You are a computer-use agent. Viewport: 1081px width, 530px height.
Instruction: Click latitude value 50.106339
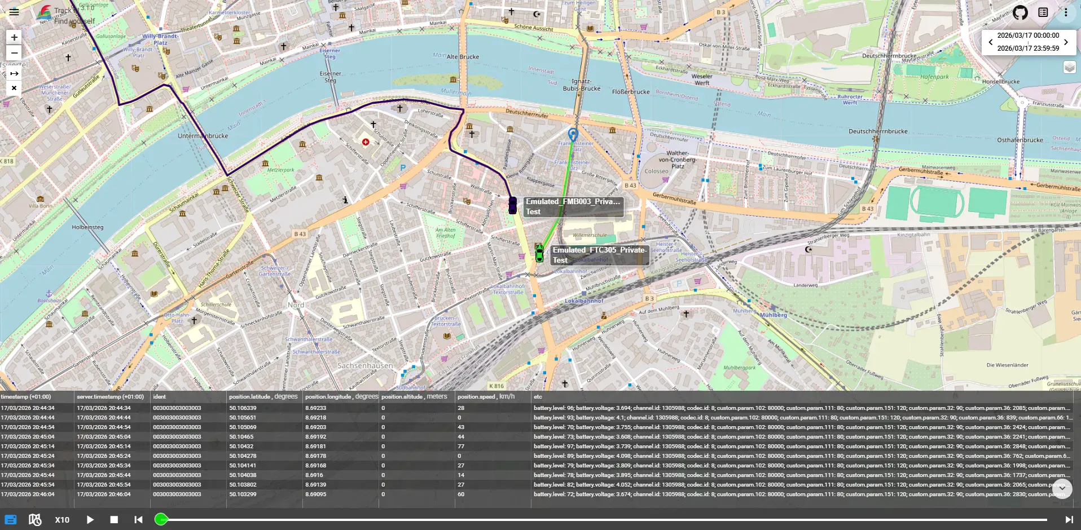[x=243, y=408]
